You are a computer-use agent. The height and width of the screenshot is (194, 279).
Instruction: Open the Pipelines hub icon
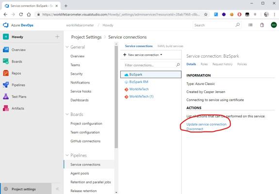[6, 85]
